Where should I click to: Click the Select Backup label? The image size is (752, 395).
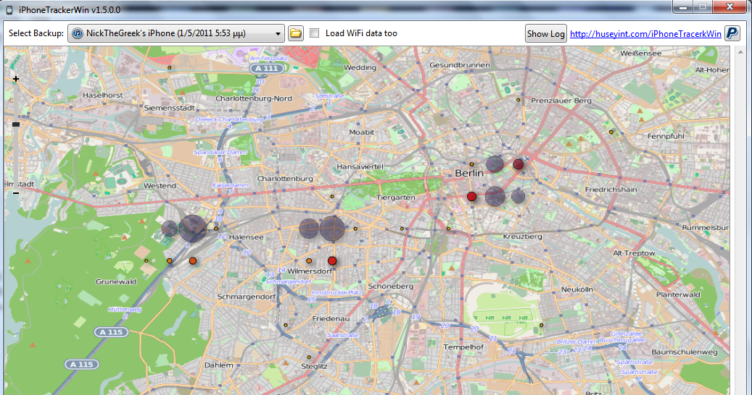tap(36, 33)
